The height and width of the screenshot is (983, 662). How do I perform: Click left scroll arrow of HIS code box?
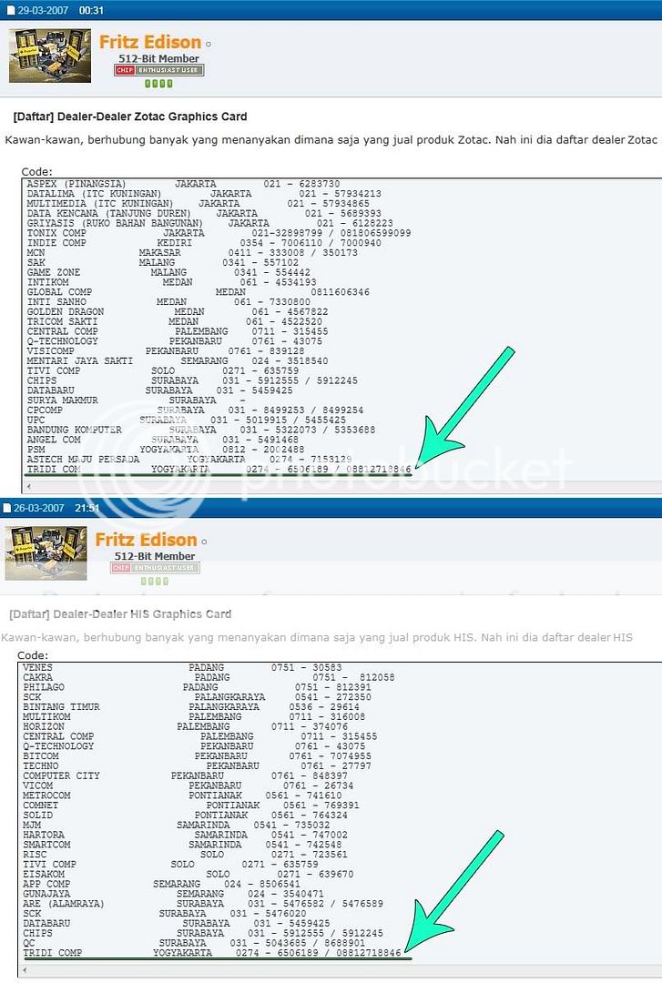tap(24, 971)
